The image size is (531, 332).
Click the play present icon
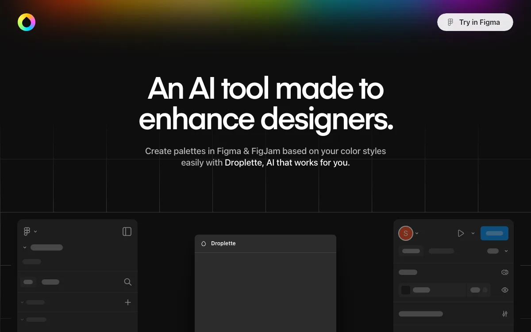point(461,233)
